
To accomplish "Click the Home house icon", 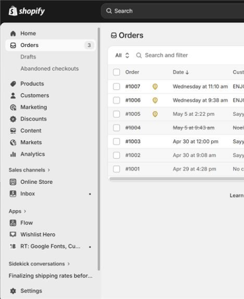I will [13, 34].
